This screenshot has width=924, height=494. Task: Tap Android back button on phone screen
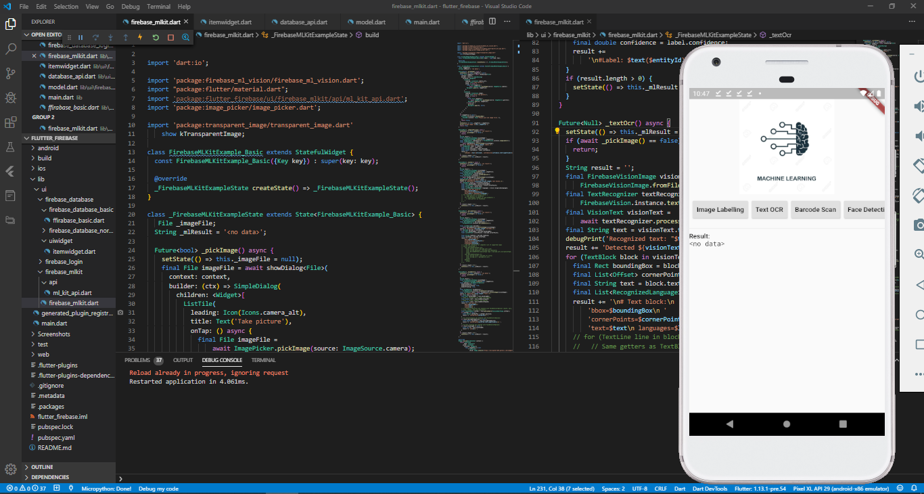(729, 424)
